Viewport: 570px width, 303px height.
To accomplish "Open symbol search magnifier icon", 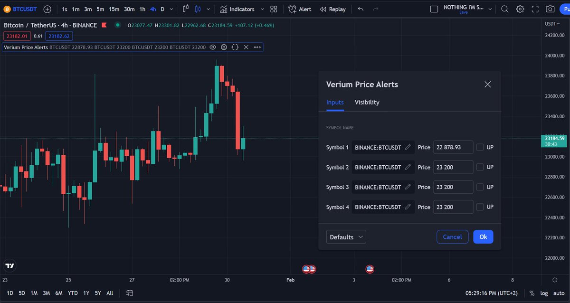I will pos(505,9).
